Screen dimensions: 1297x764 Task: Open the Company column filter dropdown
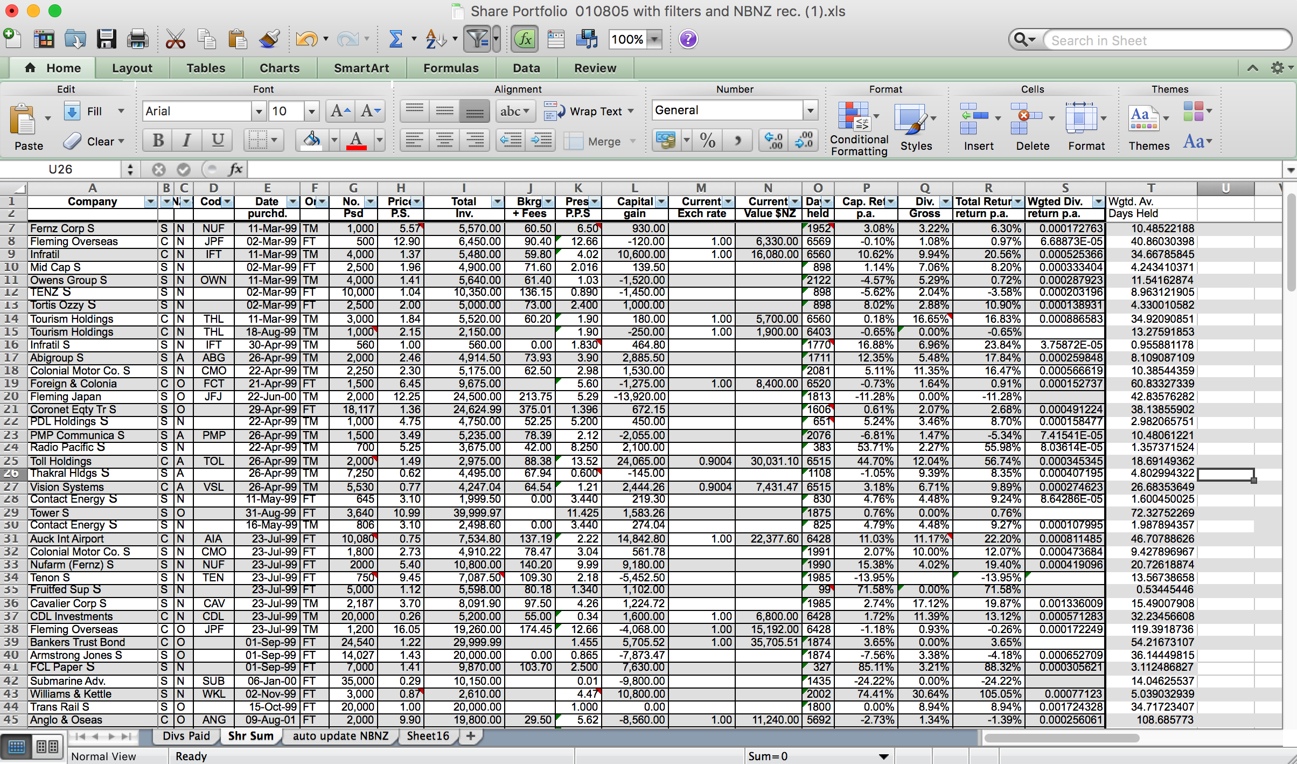149,202
